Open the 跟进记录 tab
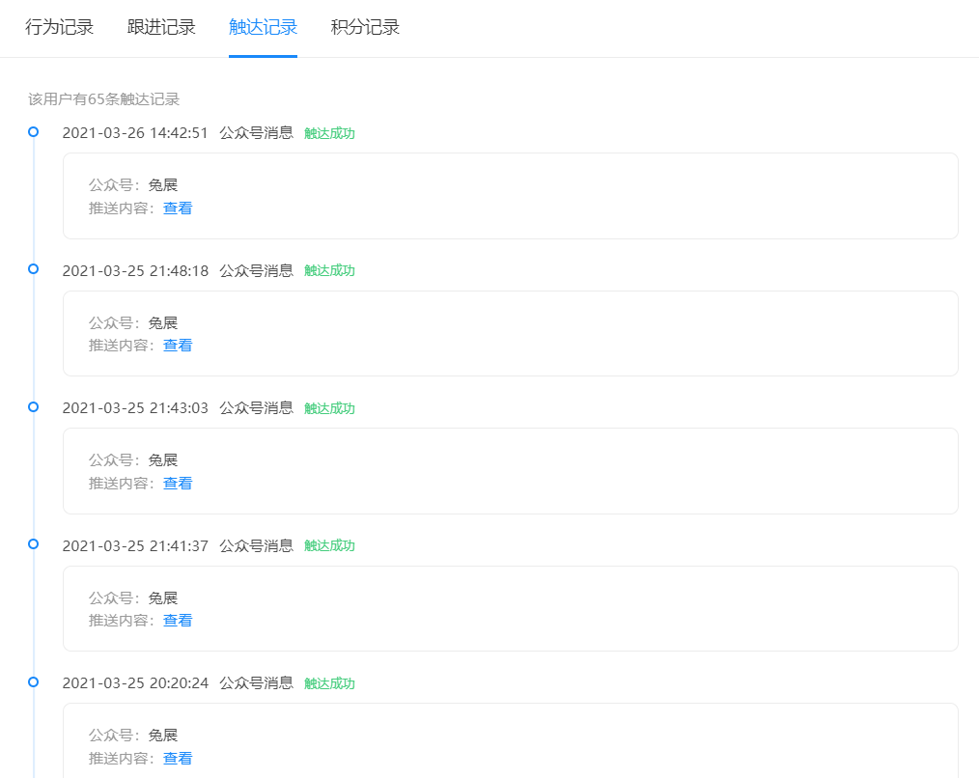The width and height of the screenshot is (979, 778). 161,27
